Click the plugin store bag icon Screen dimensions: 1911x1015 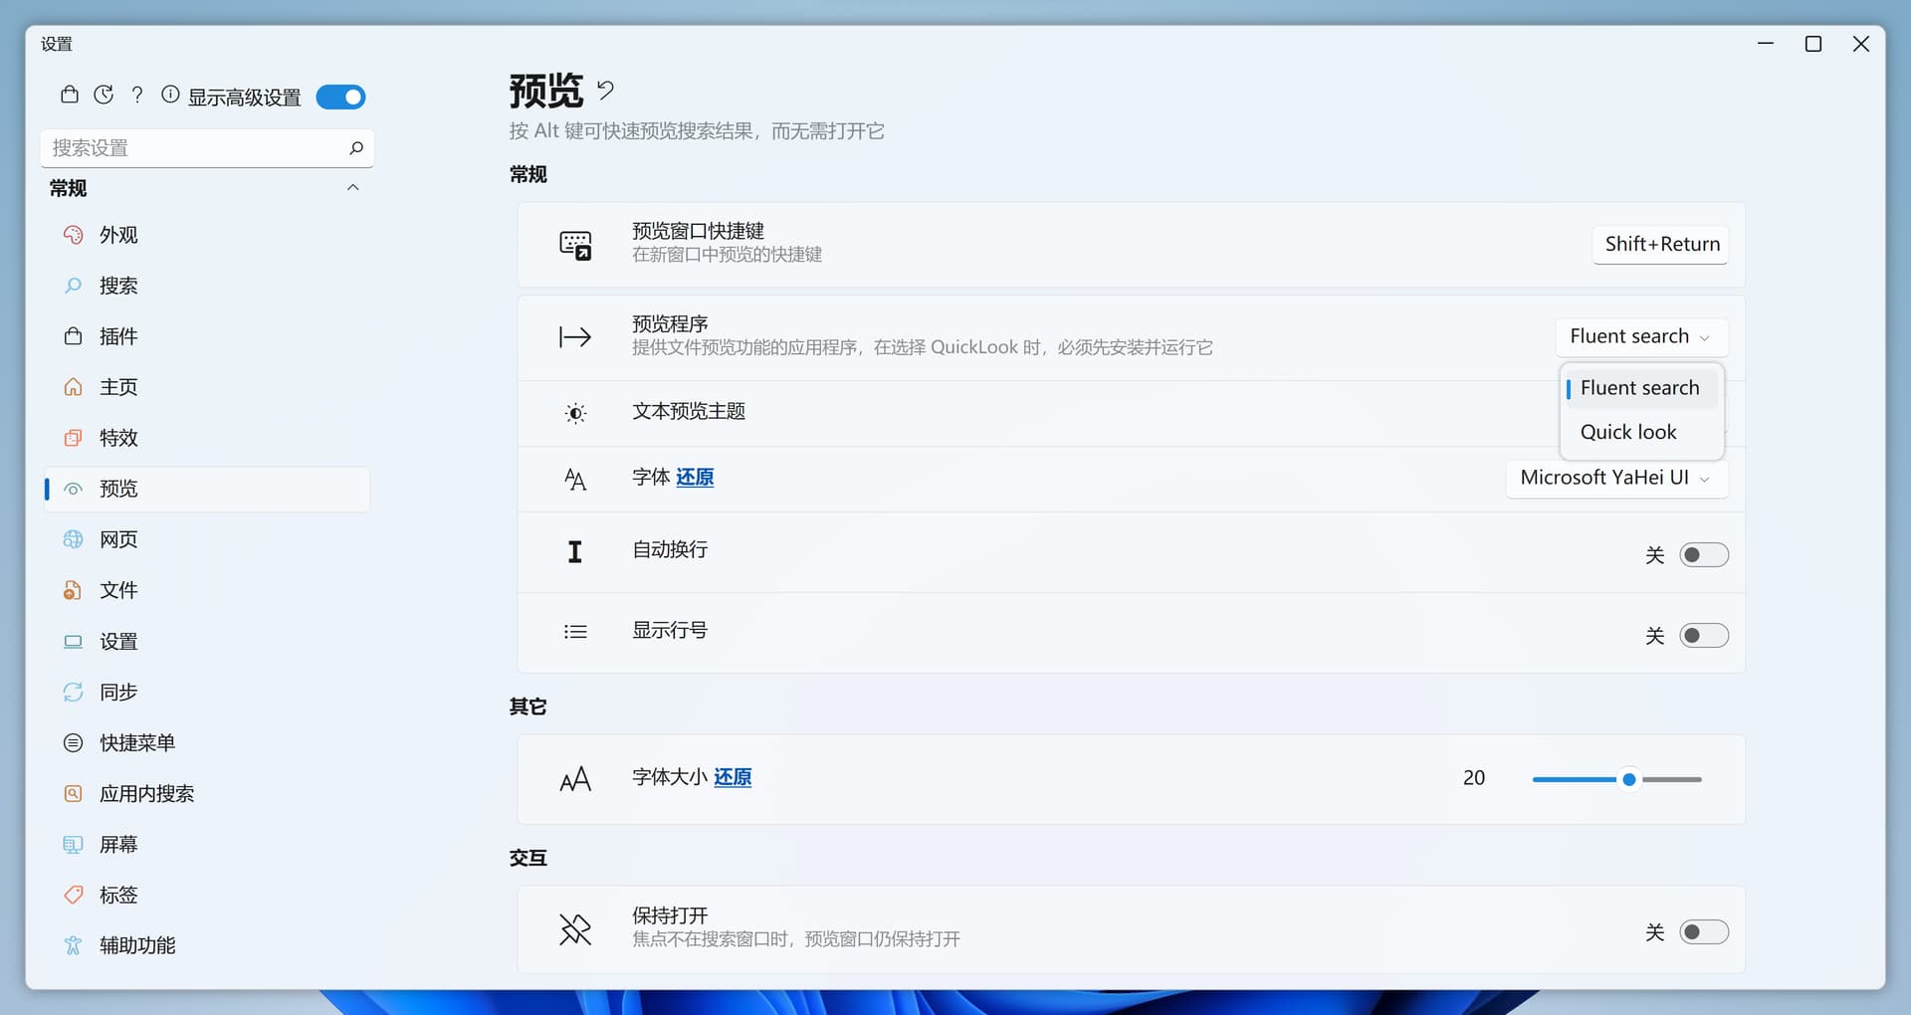tap(69, 96)
